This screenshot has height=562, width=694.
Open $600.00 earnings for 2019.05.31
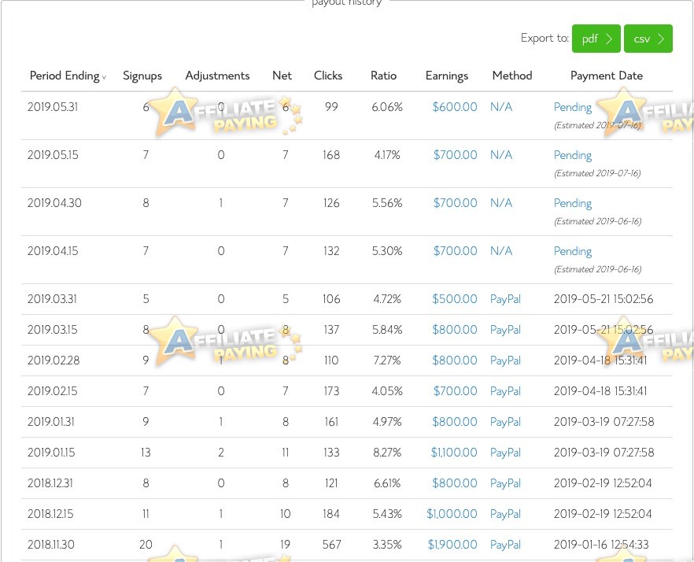[x=455, y=107]
